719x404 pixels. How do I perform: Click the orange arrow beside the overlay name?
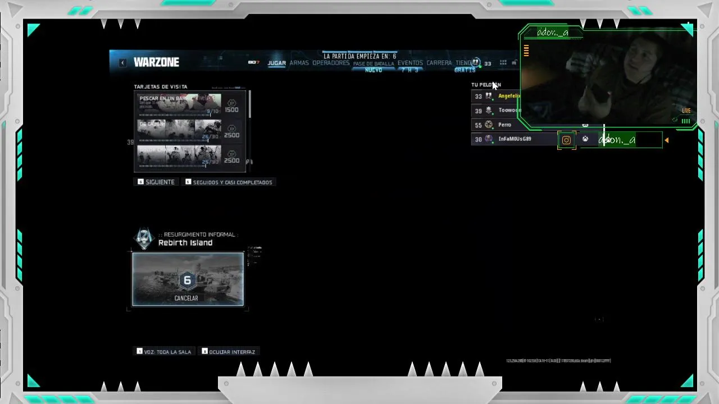point(666,140)
